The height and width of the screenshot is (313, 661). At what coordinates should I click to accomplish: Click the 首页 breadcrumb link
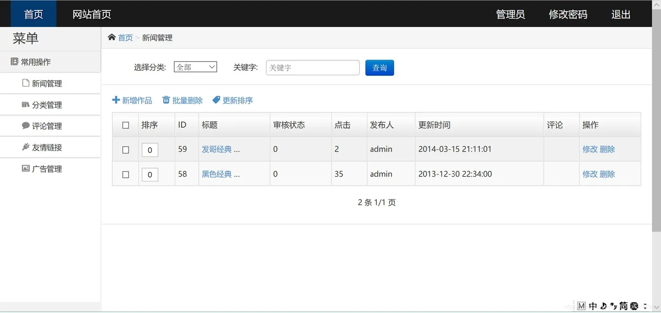coord(125,38)
